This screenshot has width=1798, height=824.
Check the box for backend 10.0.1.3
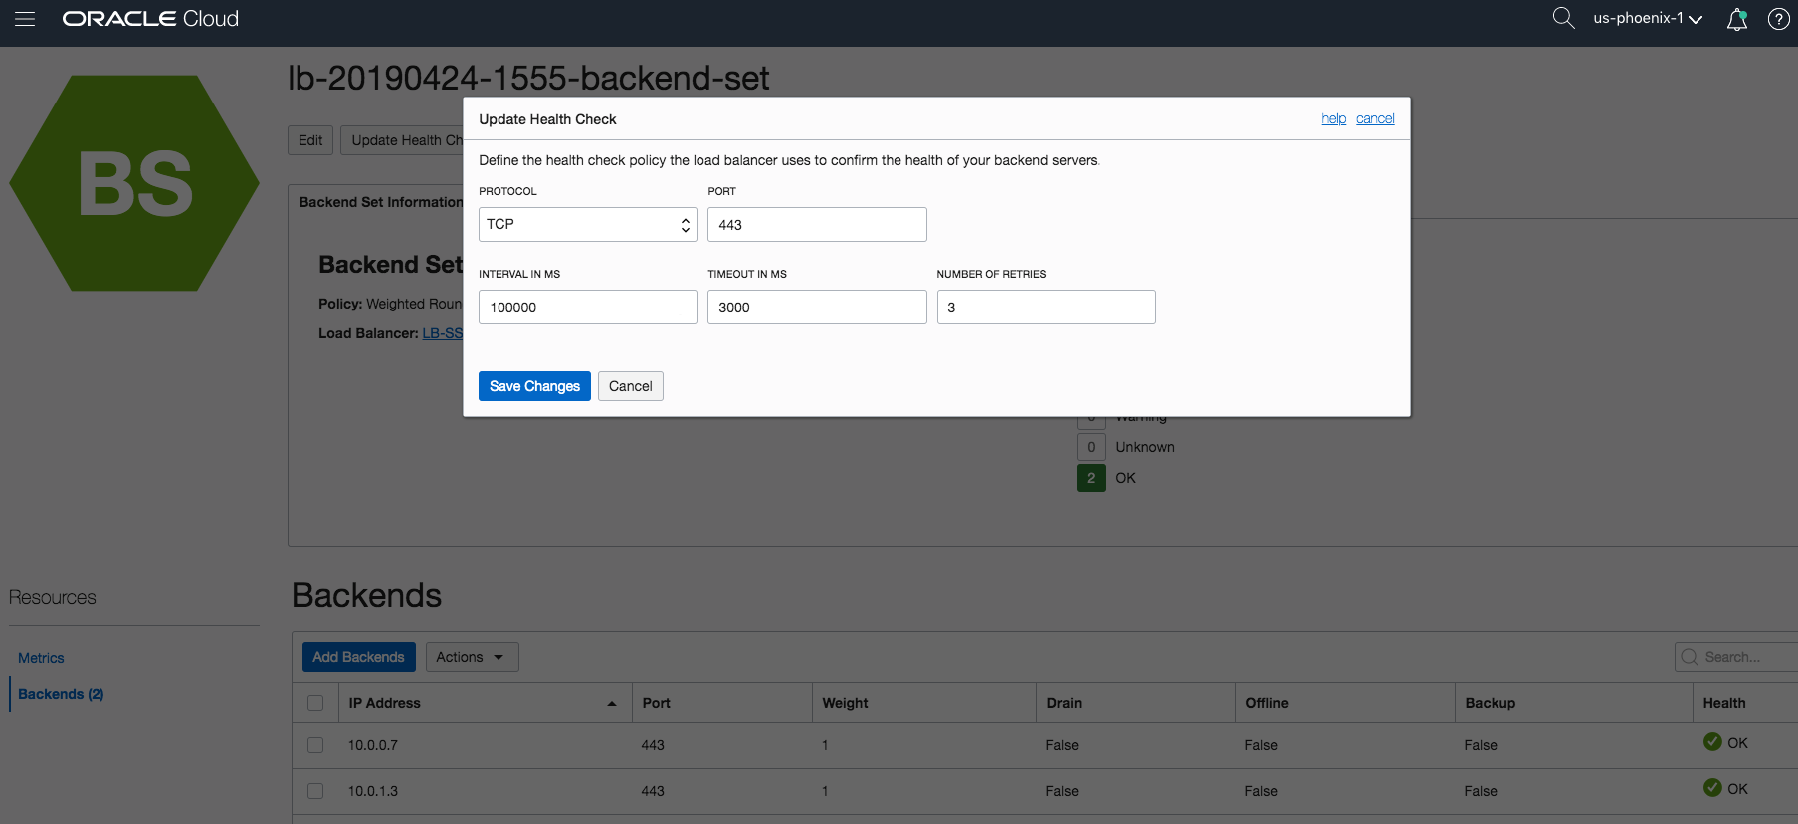pos(315,791)
